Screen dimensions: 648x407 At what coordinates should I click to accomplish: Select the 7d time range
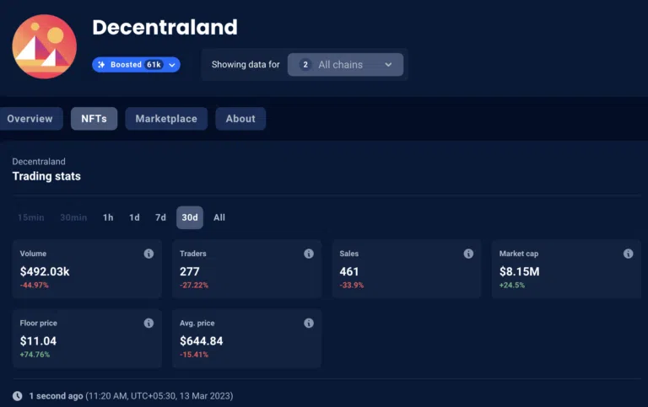tap(160, 217)
